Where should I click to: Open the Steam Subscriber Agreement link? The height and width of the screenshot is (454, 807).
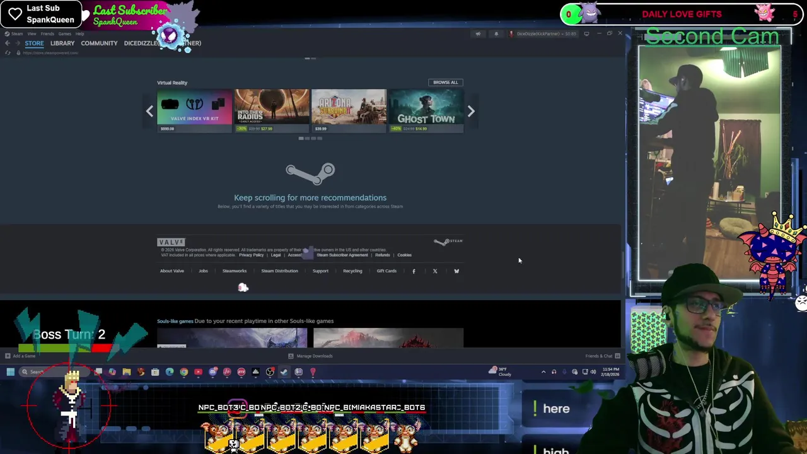(342, 255)
